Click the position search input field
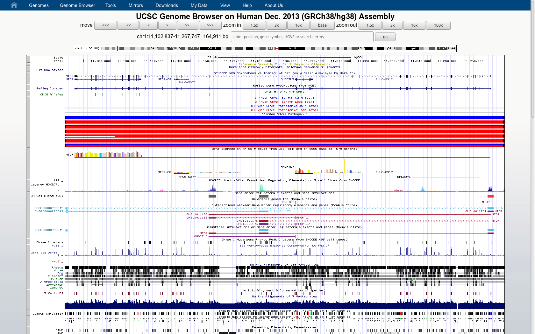Image resolution: width=535 pixels, height=334 pixels. 302,37
